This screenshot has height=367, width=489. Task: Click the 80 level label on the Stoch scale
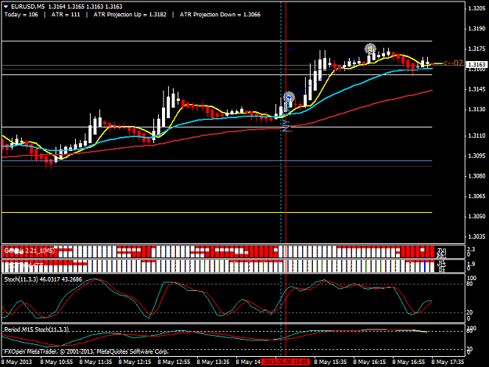click(469, 284)
